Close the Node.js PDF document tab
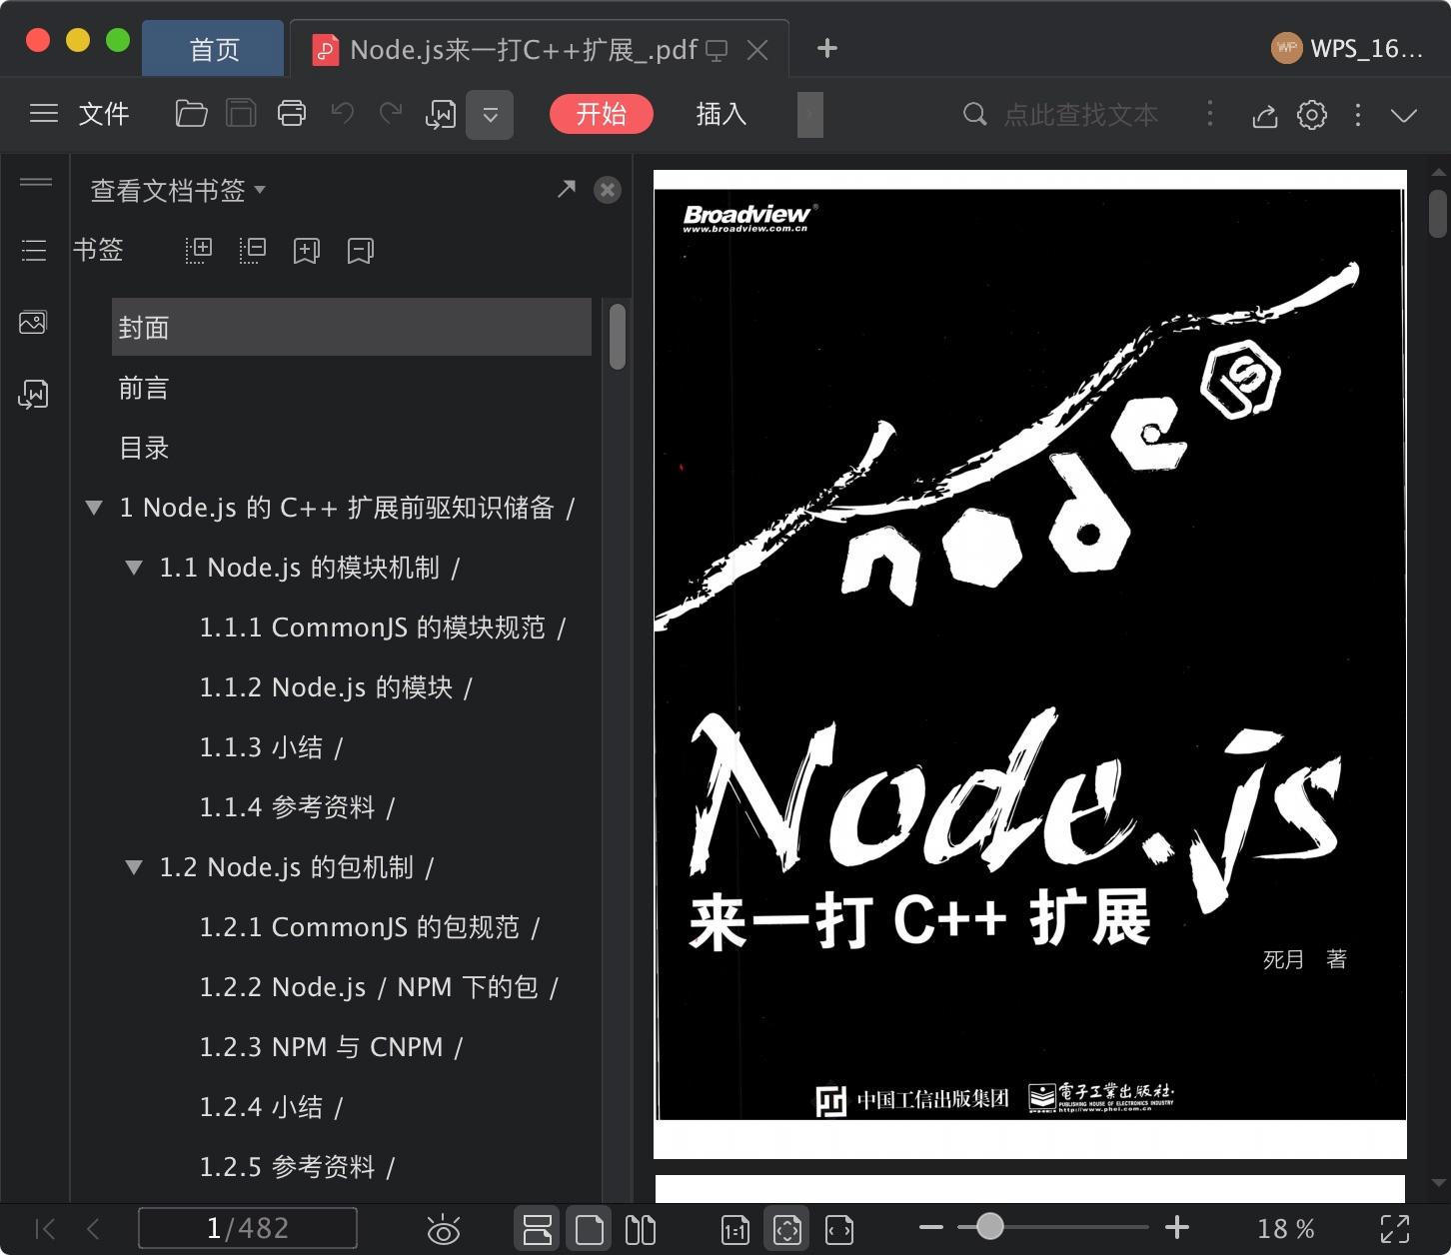The height and width of the screenshot is (1255, 1451). coord(757,49)
